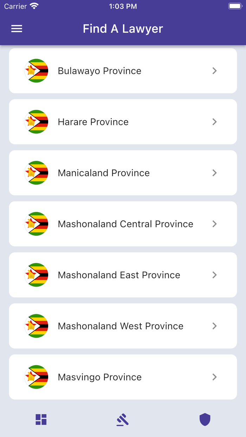The width and height of the screenshot is (246, 437).
Task: Open Mashonaland Central Province entry
Action: coord(125,224)
